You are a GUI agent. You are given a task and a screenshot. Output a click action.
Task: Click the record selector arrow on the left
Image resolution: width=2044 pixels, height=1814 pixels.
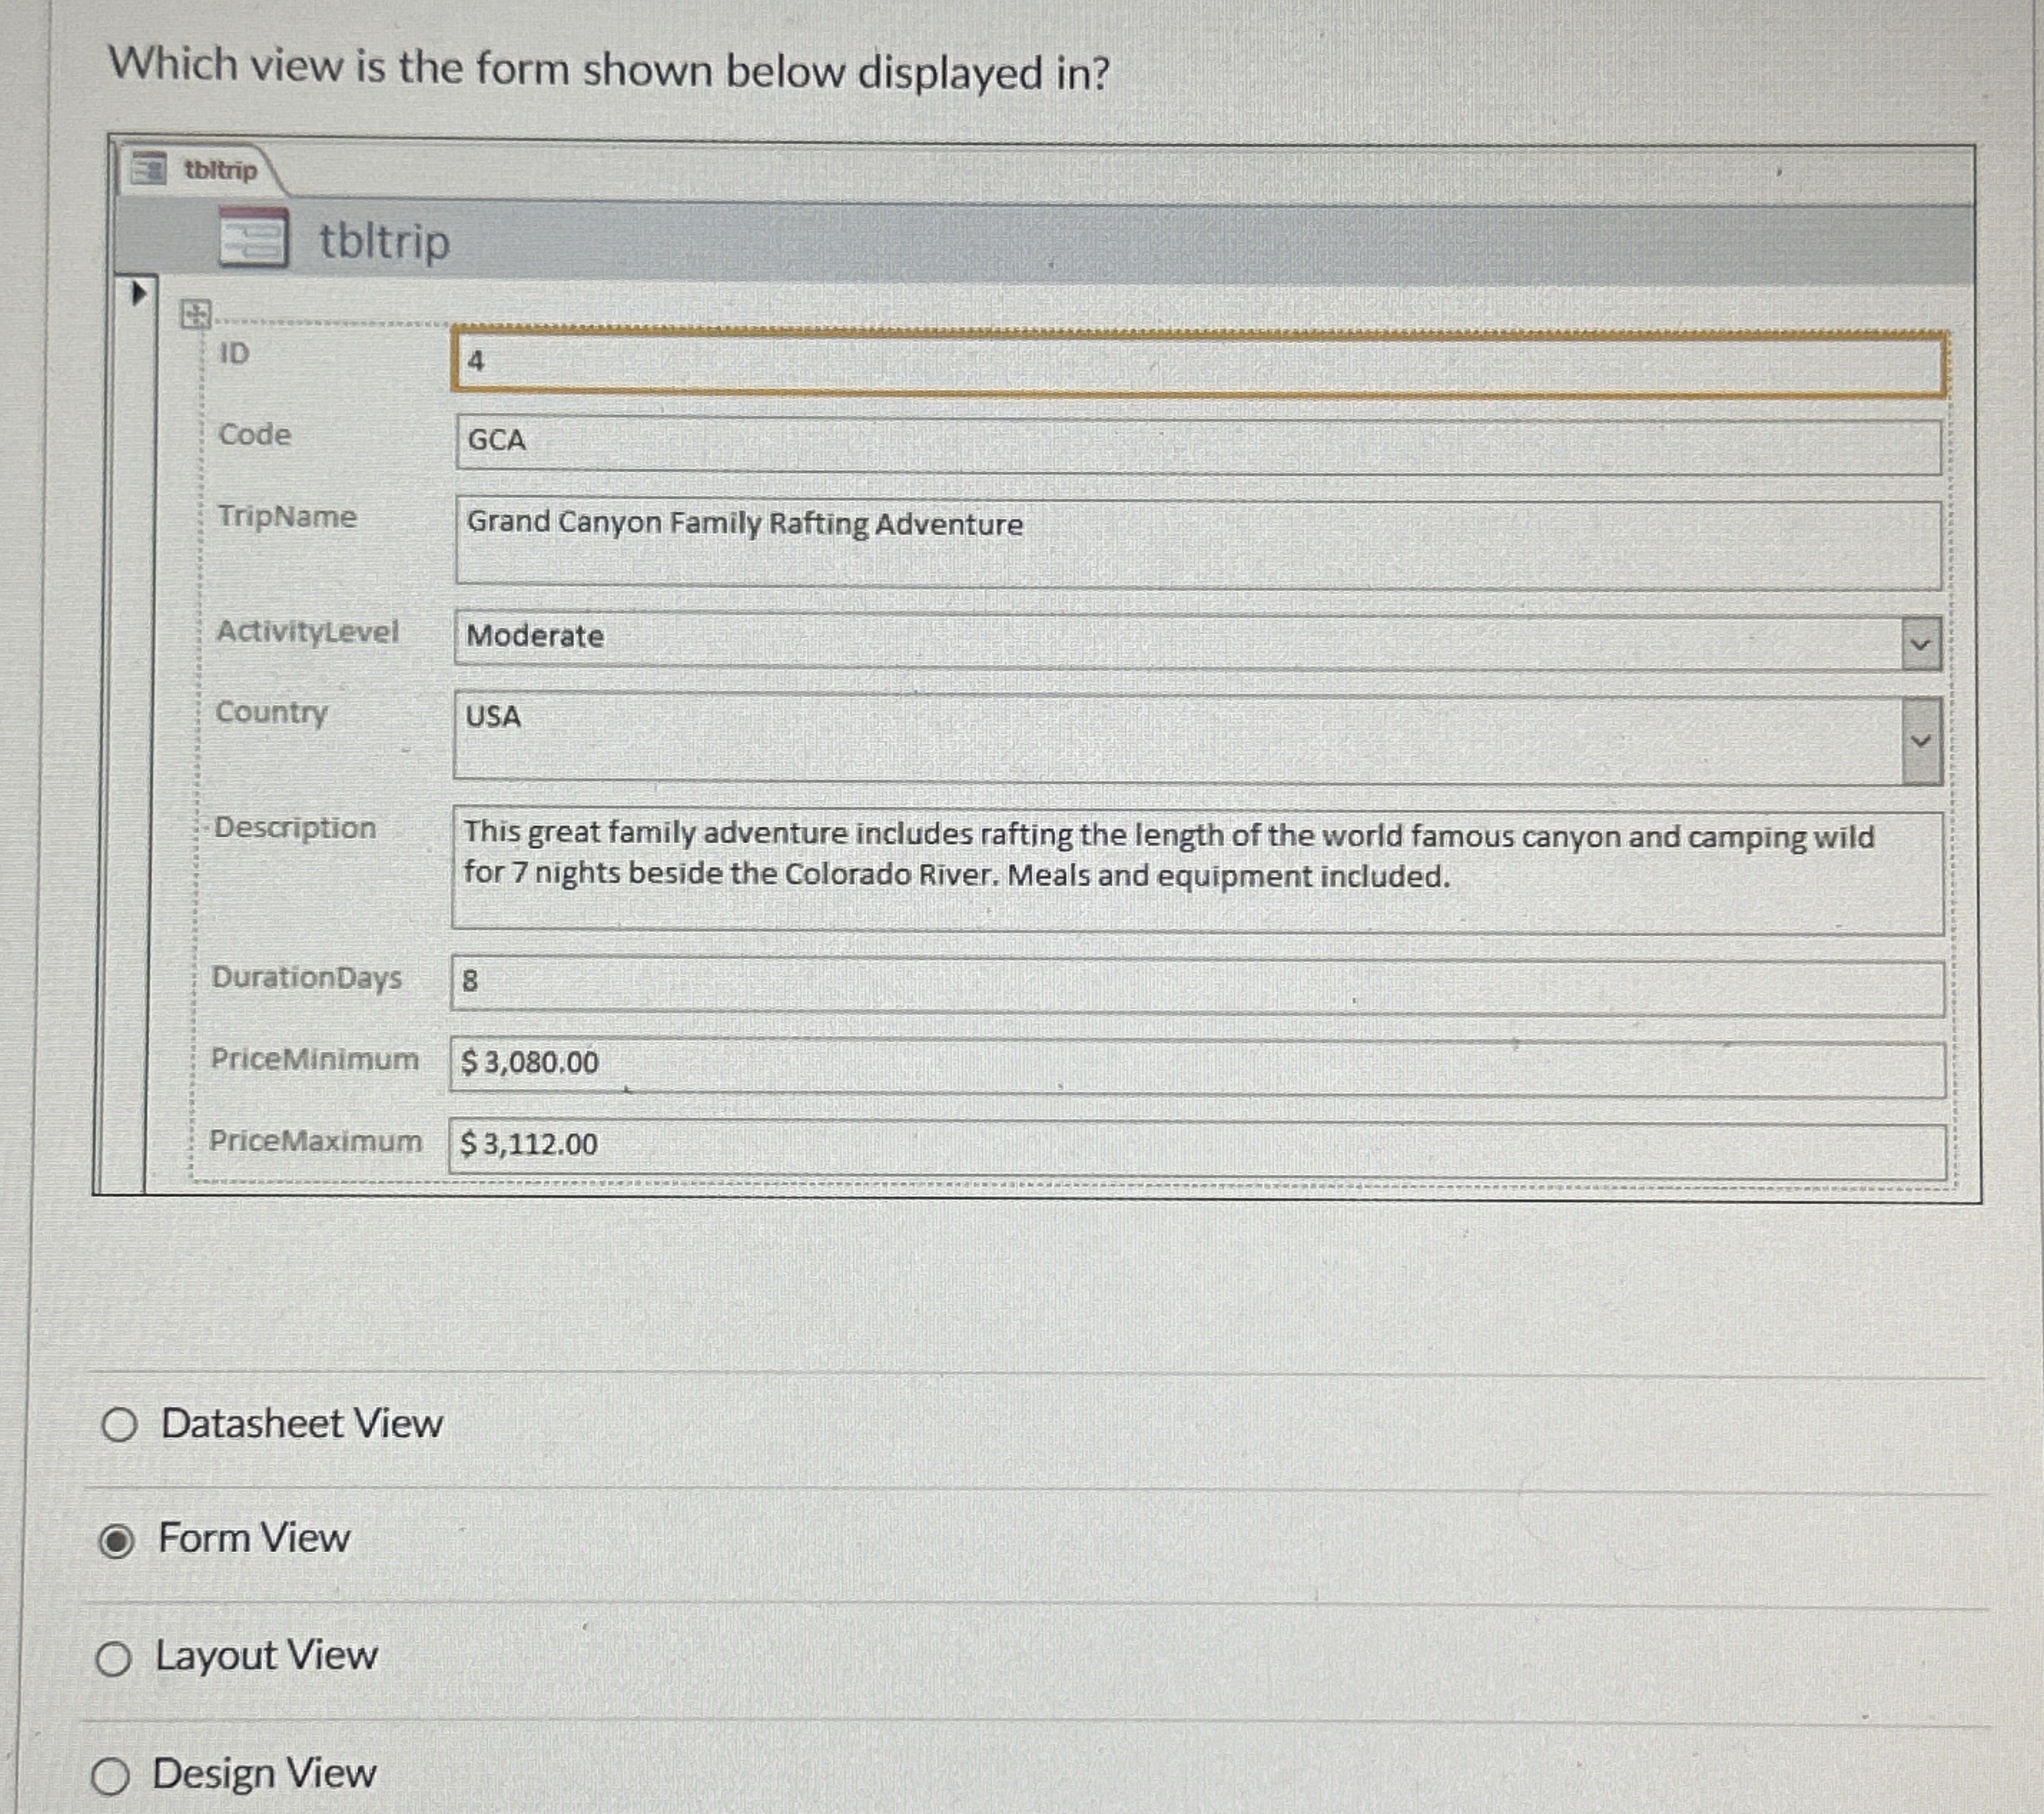pos(138,290)
